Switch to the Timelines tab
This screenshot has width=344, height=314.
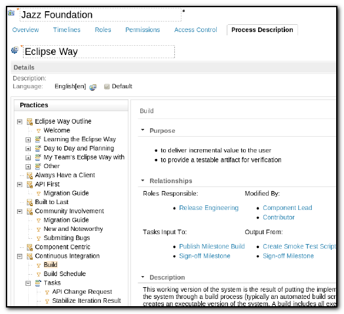[x=67, y=29]
